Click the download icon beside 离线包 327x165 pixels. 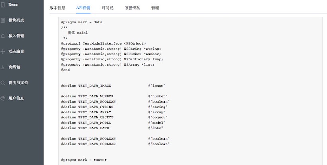[3, 67]
